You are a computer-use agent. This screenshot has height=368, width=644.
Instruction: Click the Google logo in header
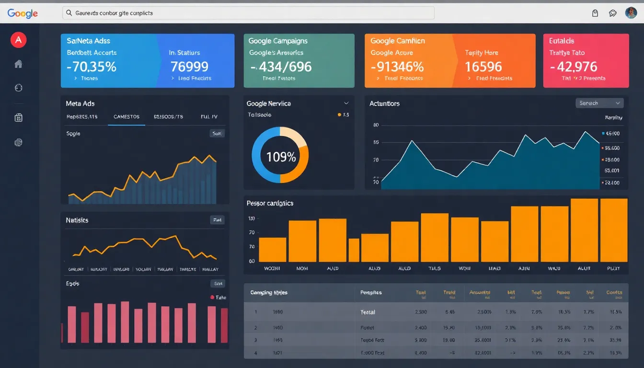pos(23,13)
